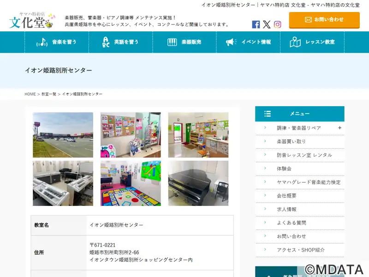The height and width of the screenshot is (277, 369).
Task: Open アクセス・SHOP紹介 sidebar link
Action: click(301, 250)
